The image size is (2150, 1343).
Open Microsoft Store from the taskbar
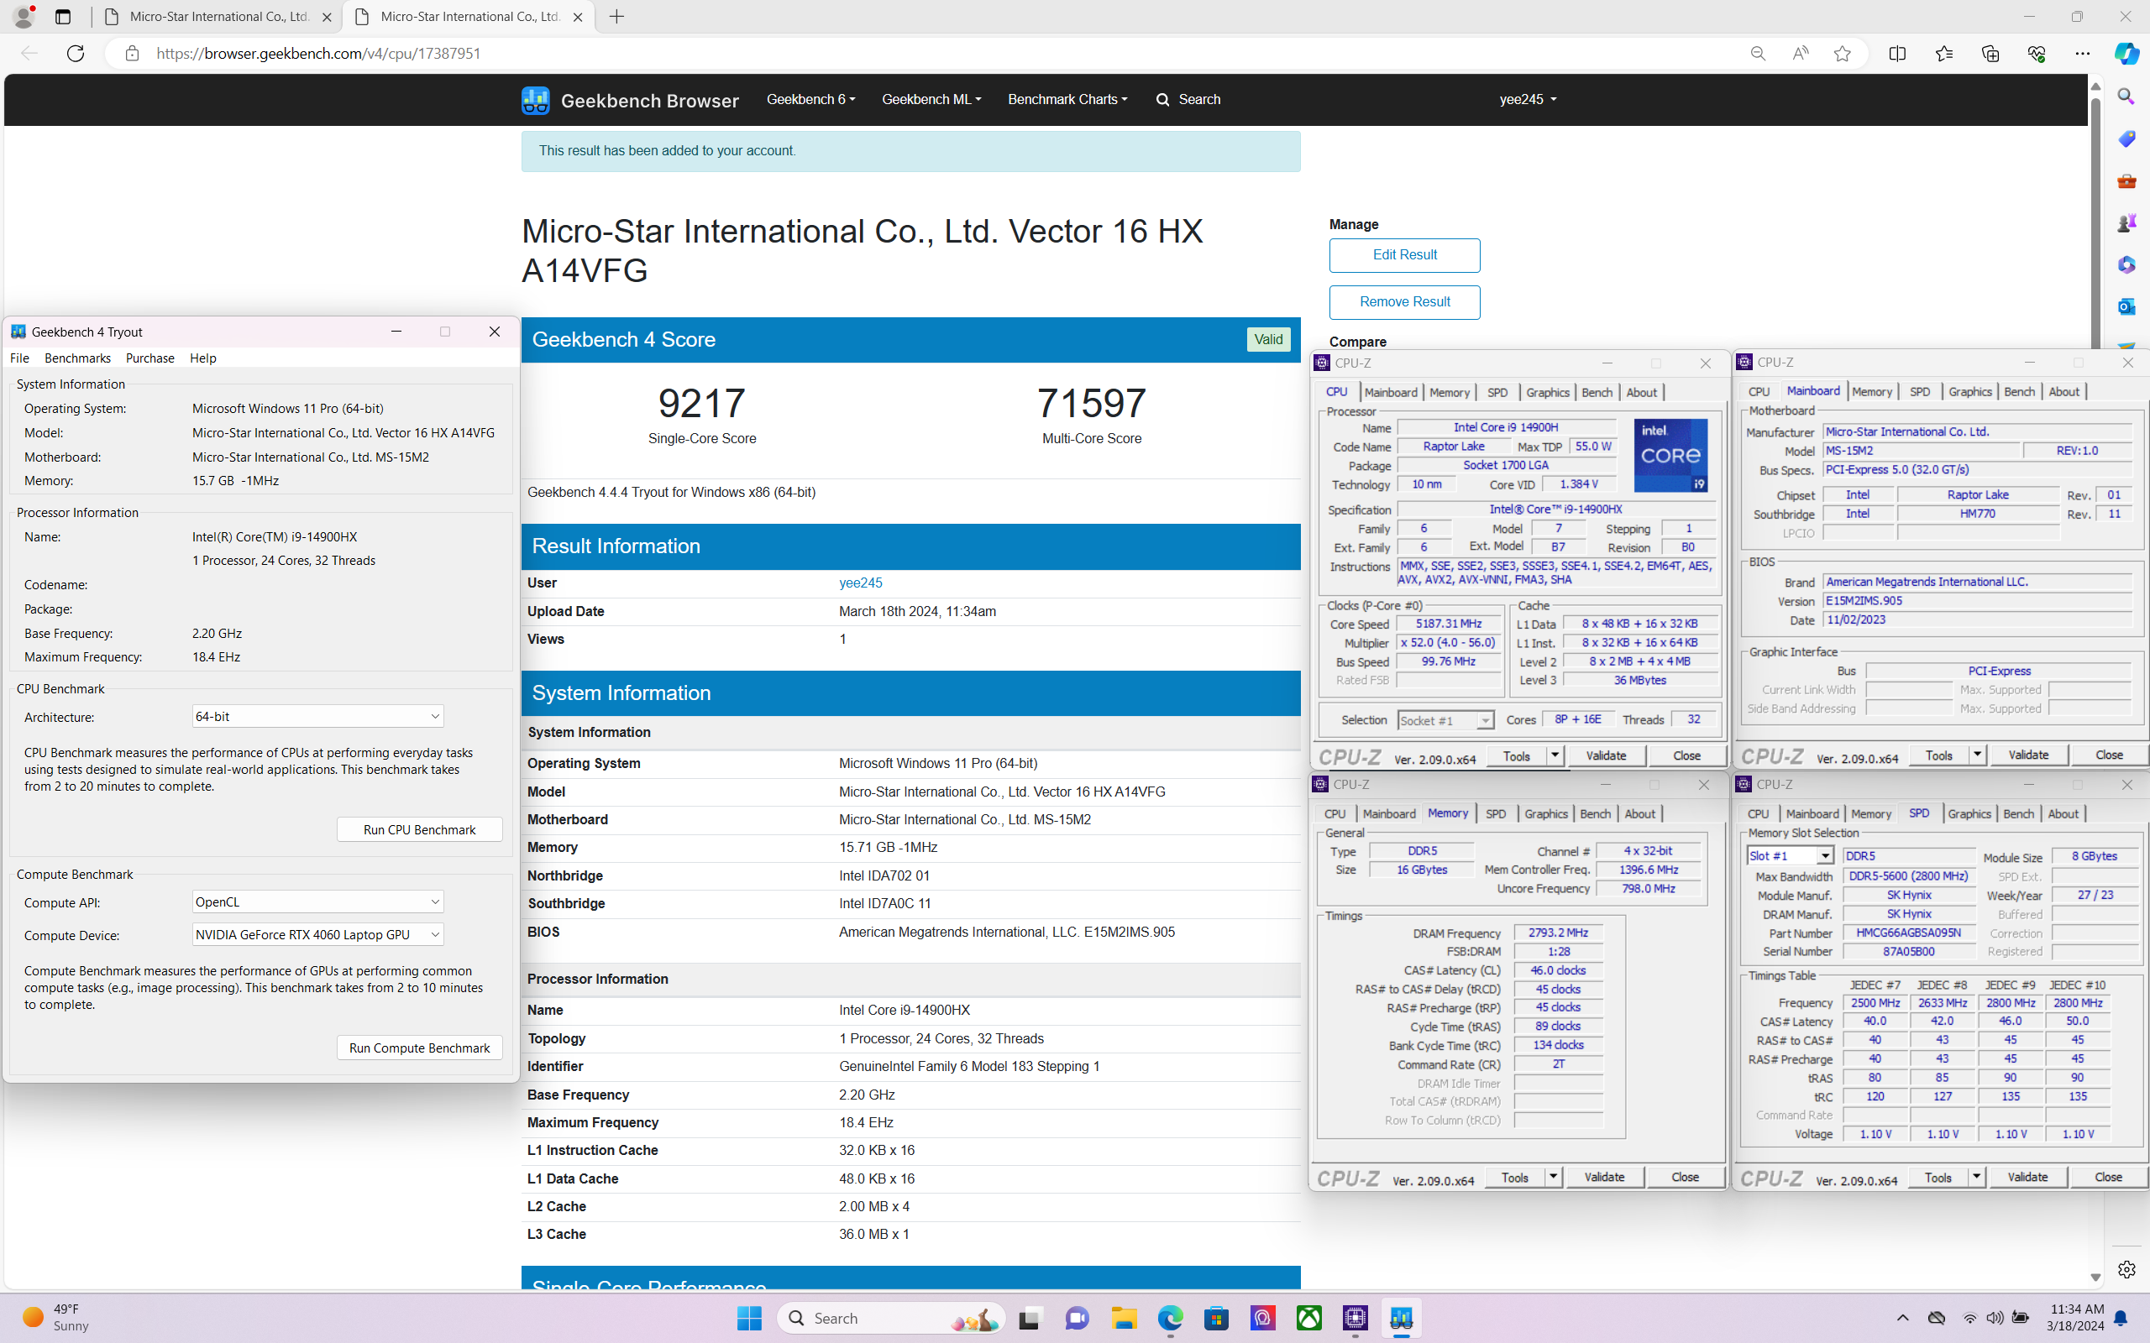click(x=1216, y=1318)
